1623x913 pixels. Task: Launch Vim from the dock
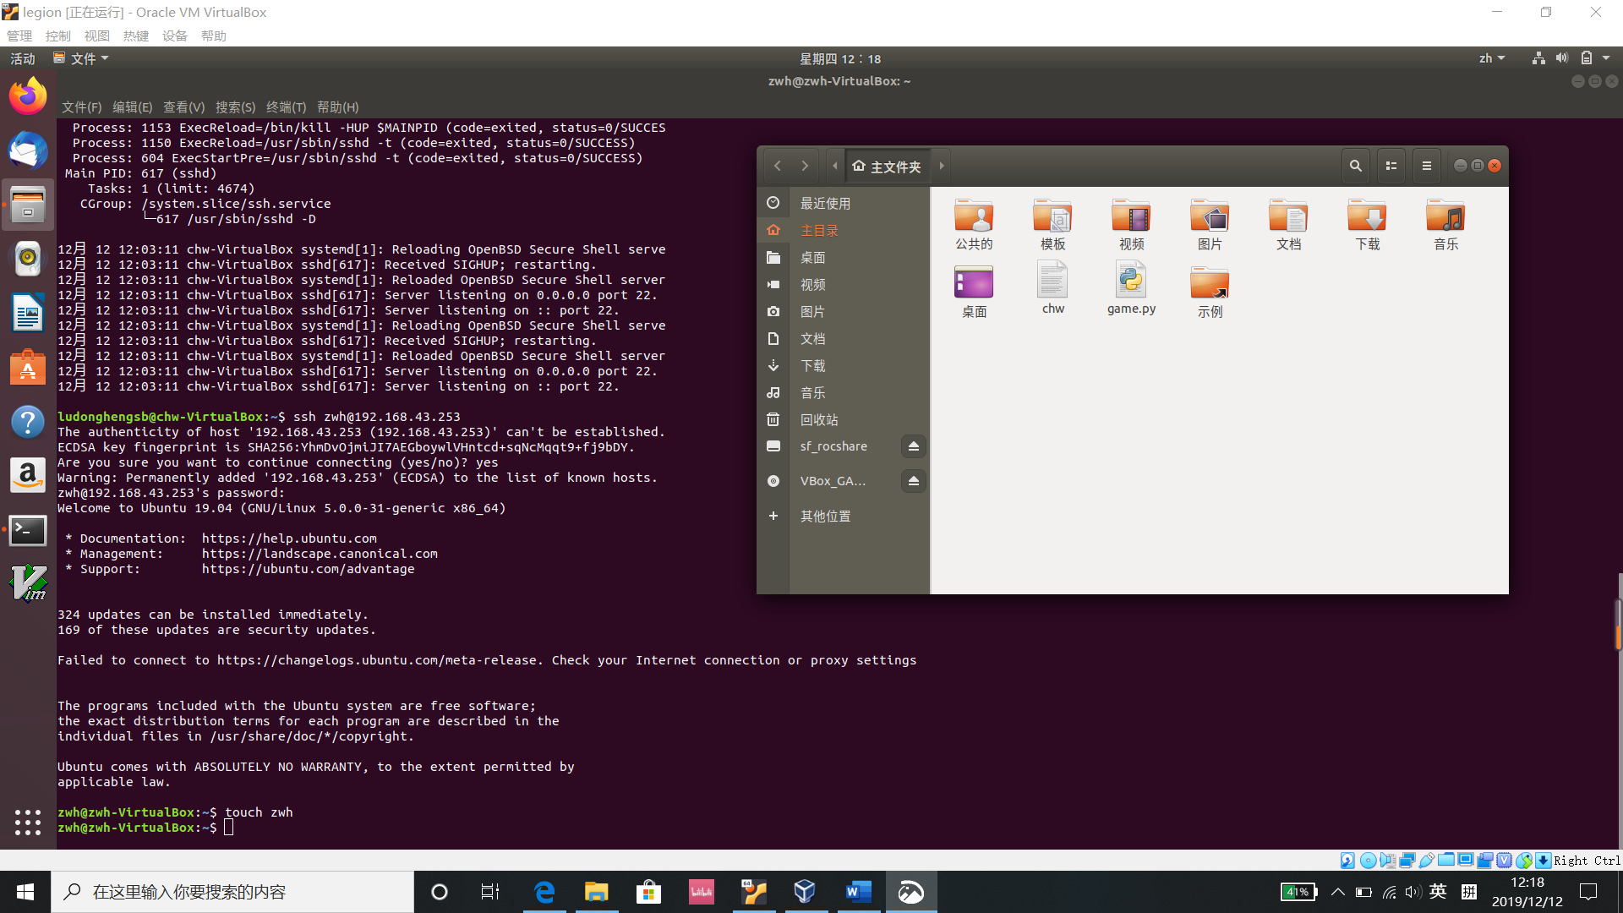coord(28,582)
